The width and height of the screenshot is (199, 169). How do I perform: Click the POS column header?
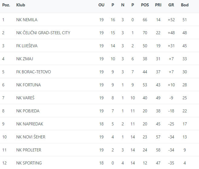coord(145,5)
